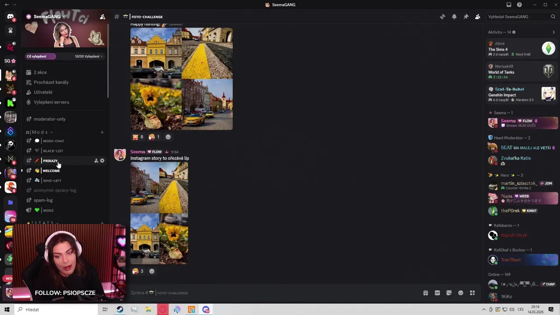Open Task View on the taskbar
This screenshot has height=315, width=560.
tap(105, 309)
